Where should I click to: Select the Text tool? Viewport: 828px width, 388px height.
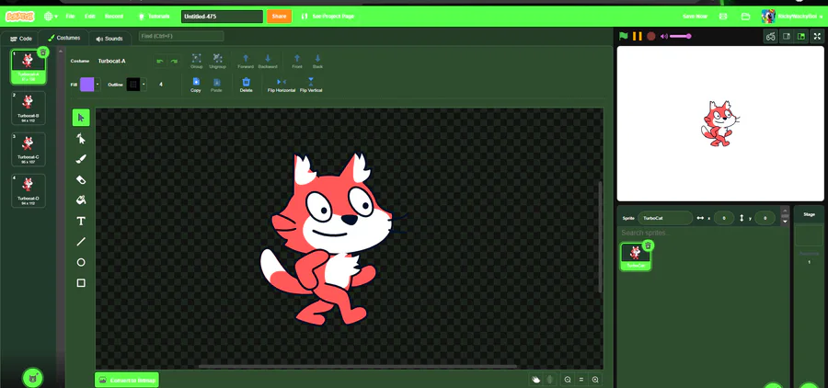click(x=81, y=221)
